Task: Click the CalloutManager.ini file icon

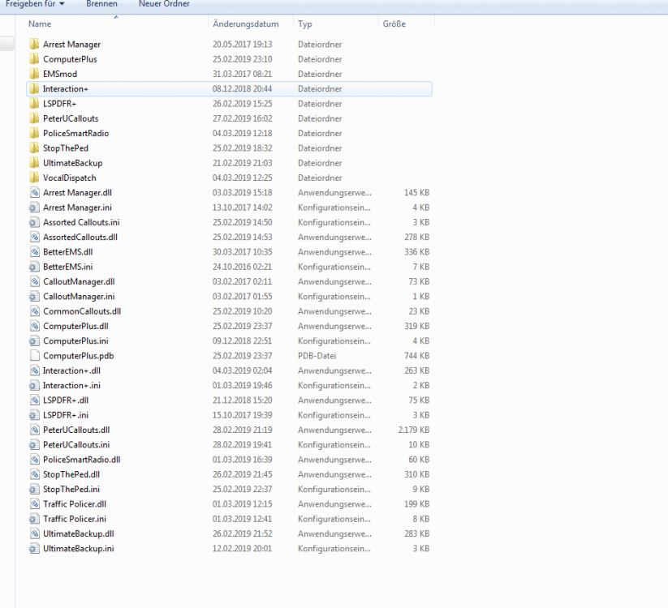Action: click(35, 297)
